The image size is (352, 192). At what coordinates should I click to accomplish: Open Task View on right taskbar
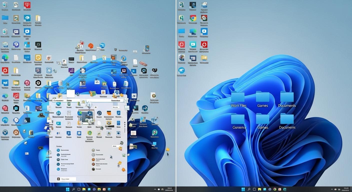point(254,189)
